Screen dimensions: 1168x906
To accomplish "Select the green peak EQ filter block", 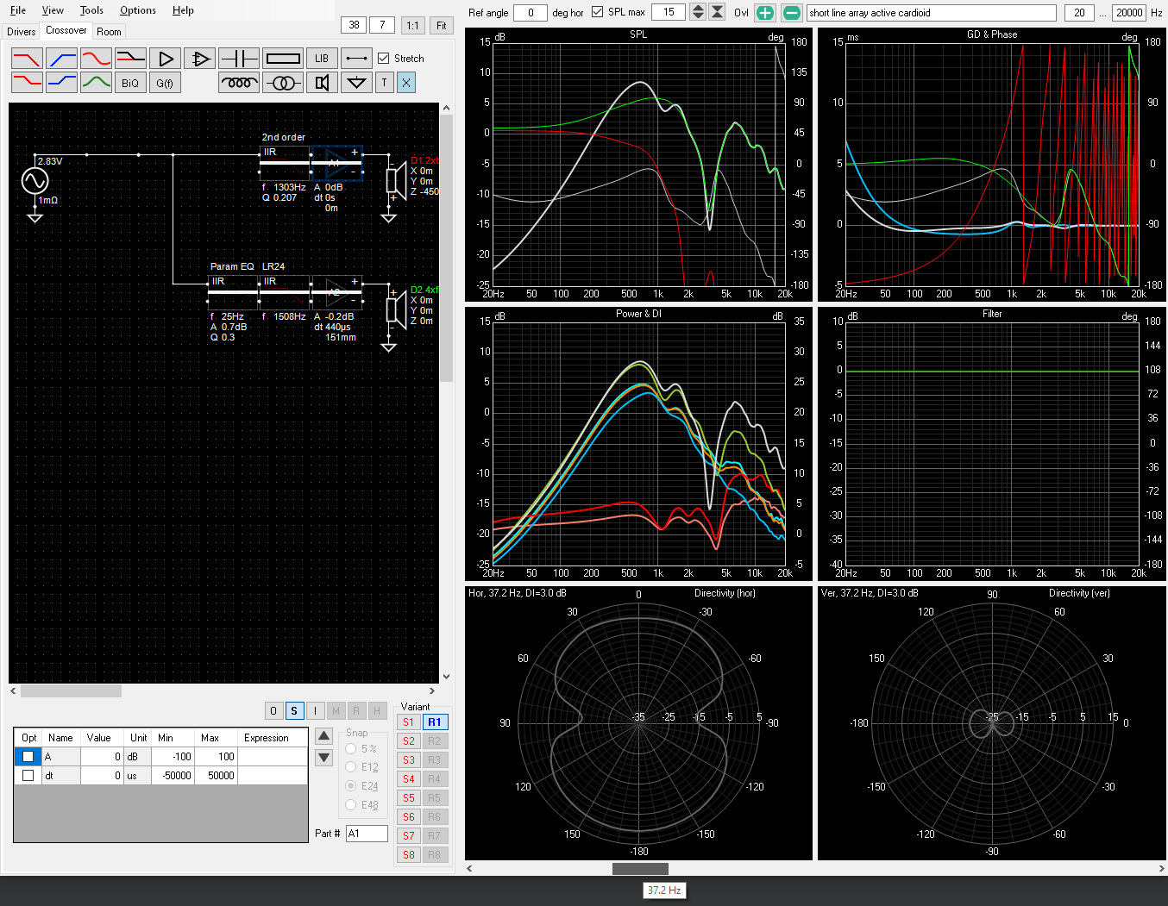I will point(96,83).
